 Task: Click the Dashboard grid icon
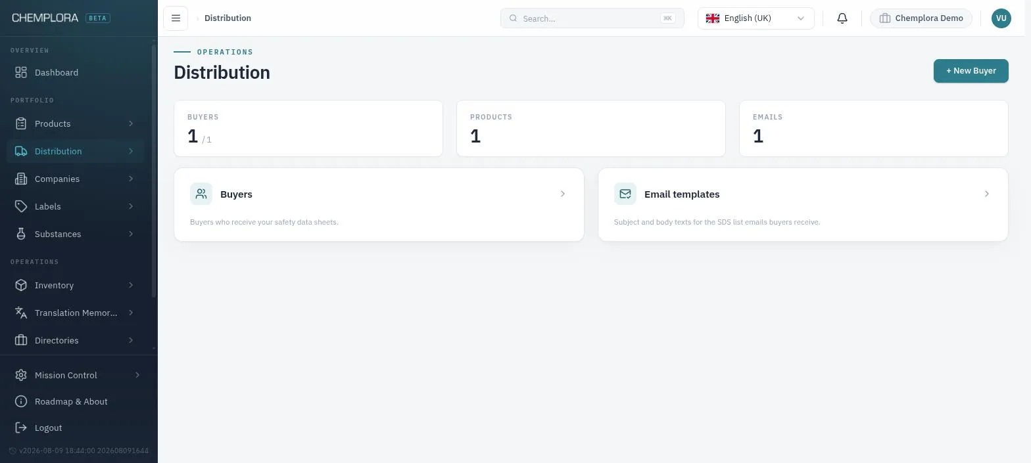21,72
